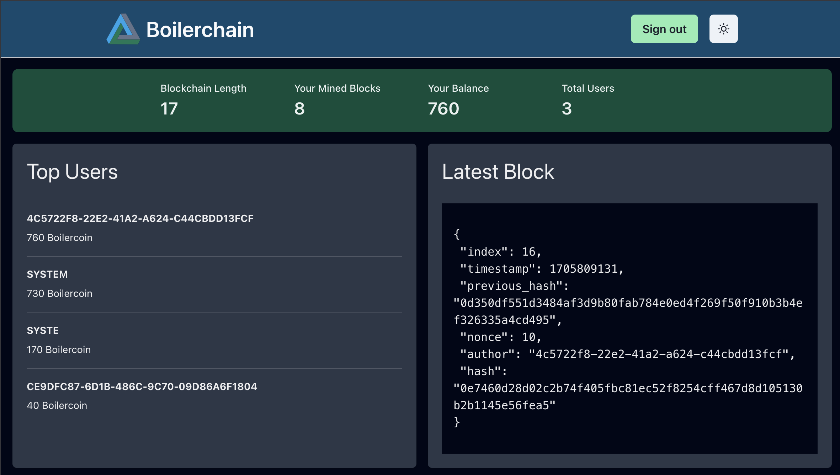
Task: Select the Blockchain Length stat
Action: pos(203,88)
